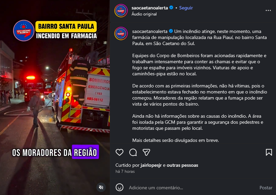This screenshot has width=276, height=195.
Task: Save post using the bookmark icon
Action: pos(269,152)
